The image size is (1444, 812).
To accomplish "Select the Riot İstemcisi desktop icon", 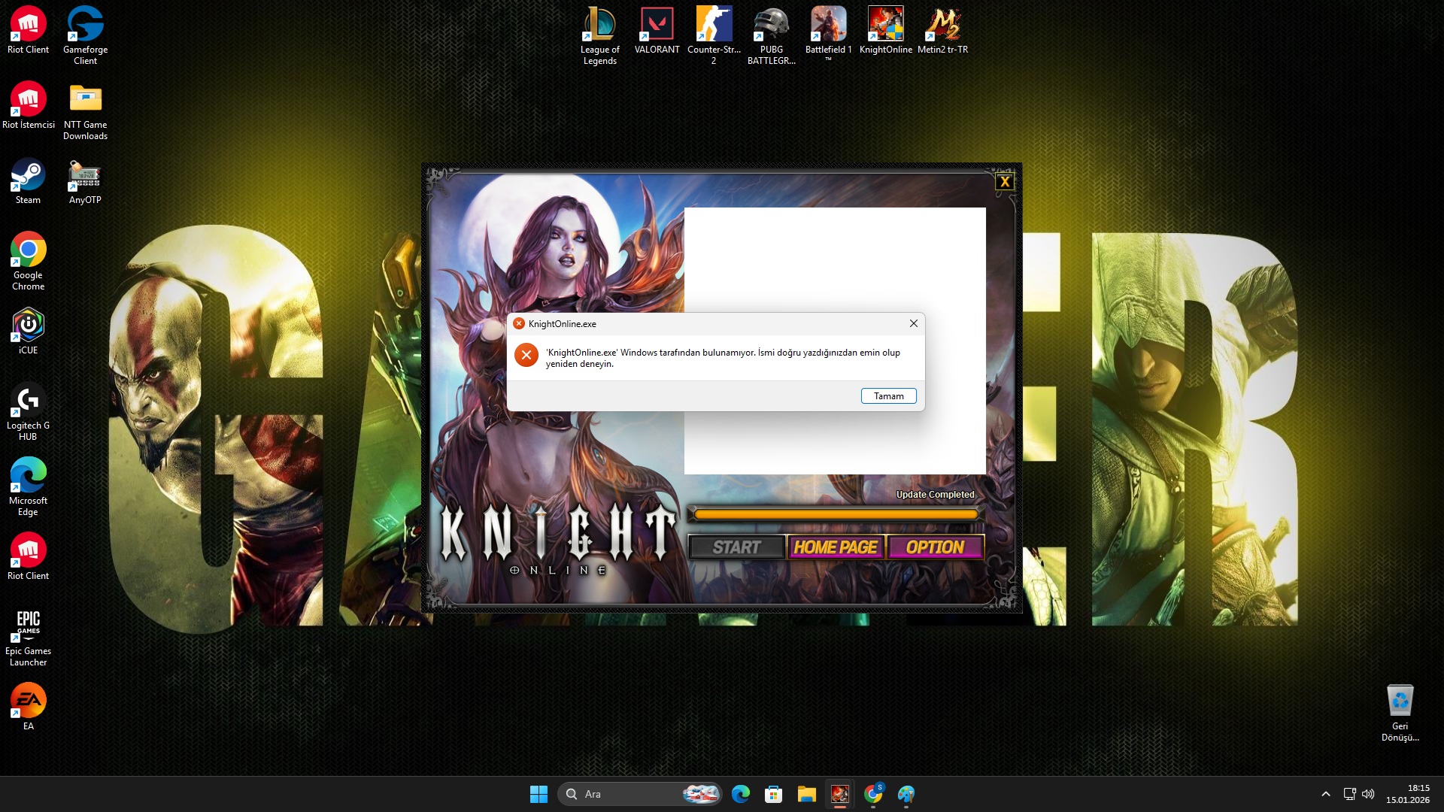I will 28,106.
